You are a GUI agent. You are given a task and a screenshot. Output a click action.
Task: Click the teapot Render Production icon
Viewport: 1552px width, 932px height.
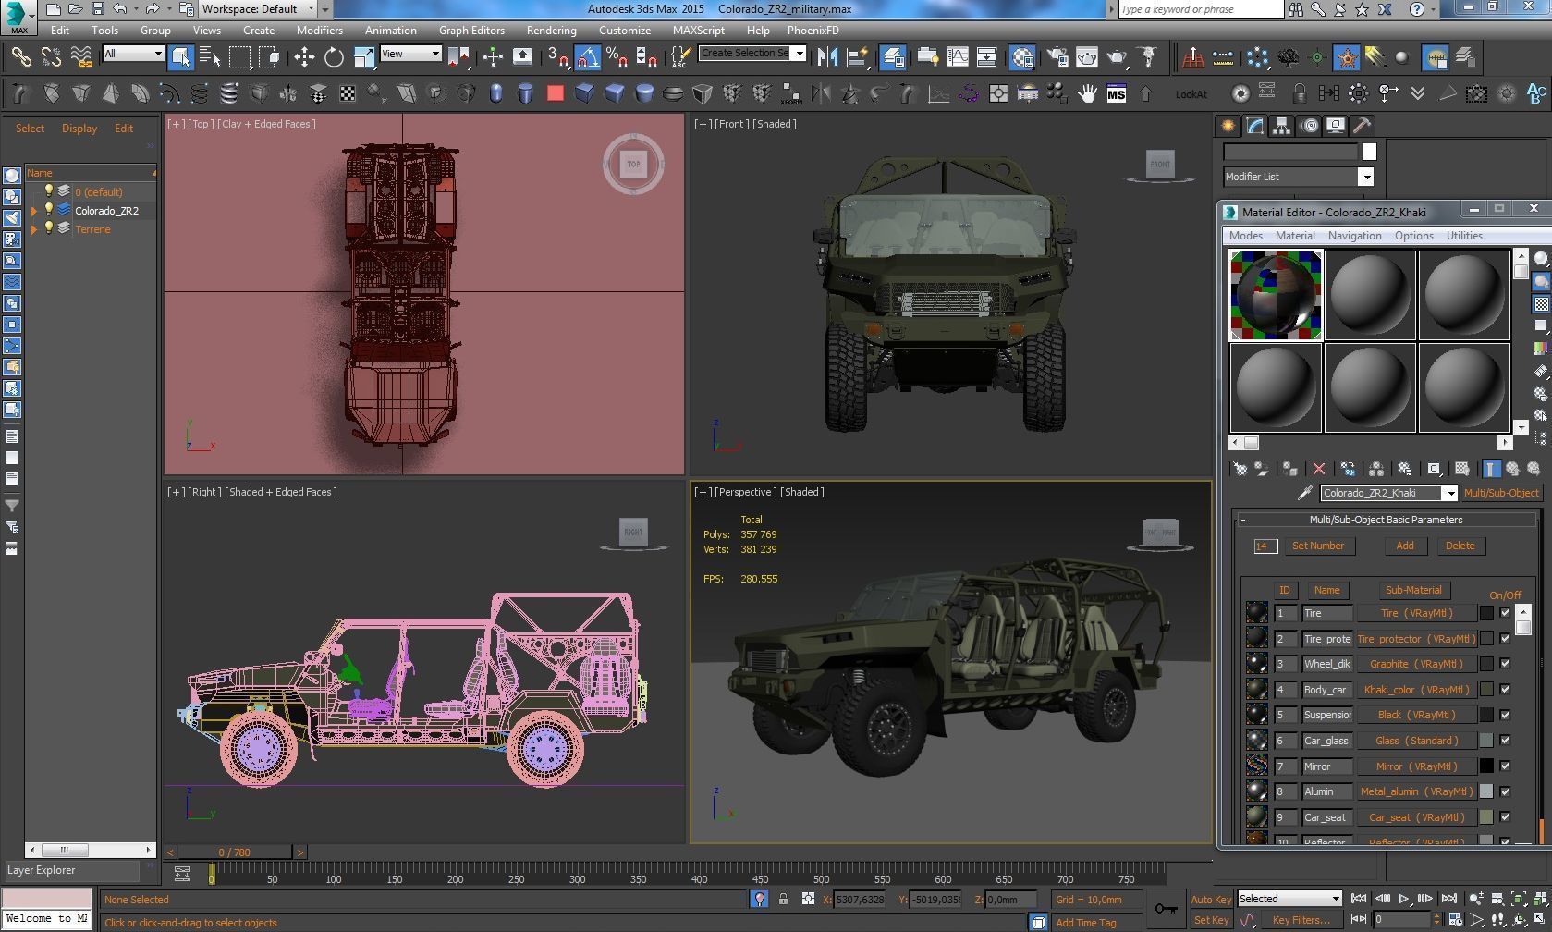point(1117,57)
